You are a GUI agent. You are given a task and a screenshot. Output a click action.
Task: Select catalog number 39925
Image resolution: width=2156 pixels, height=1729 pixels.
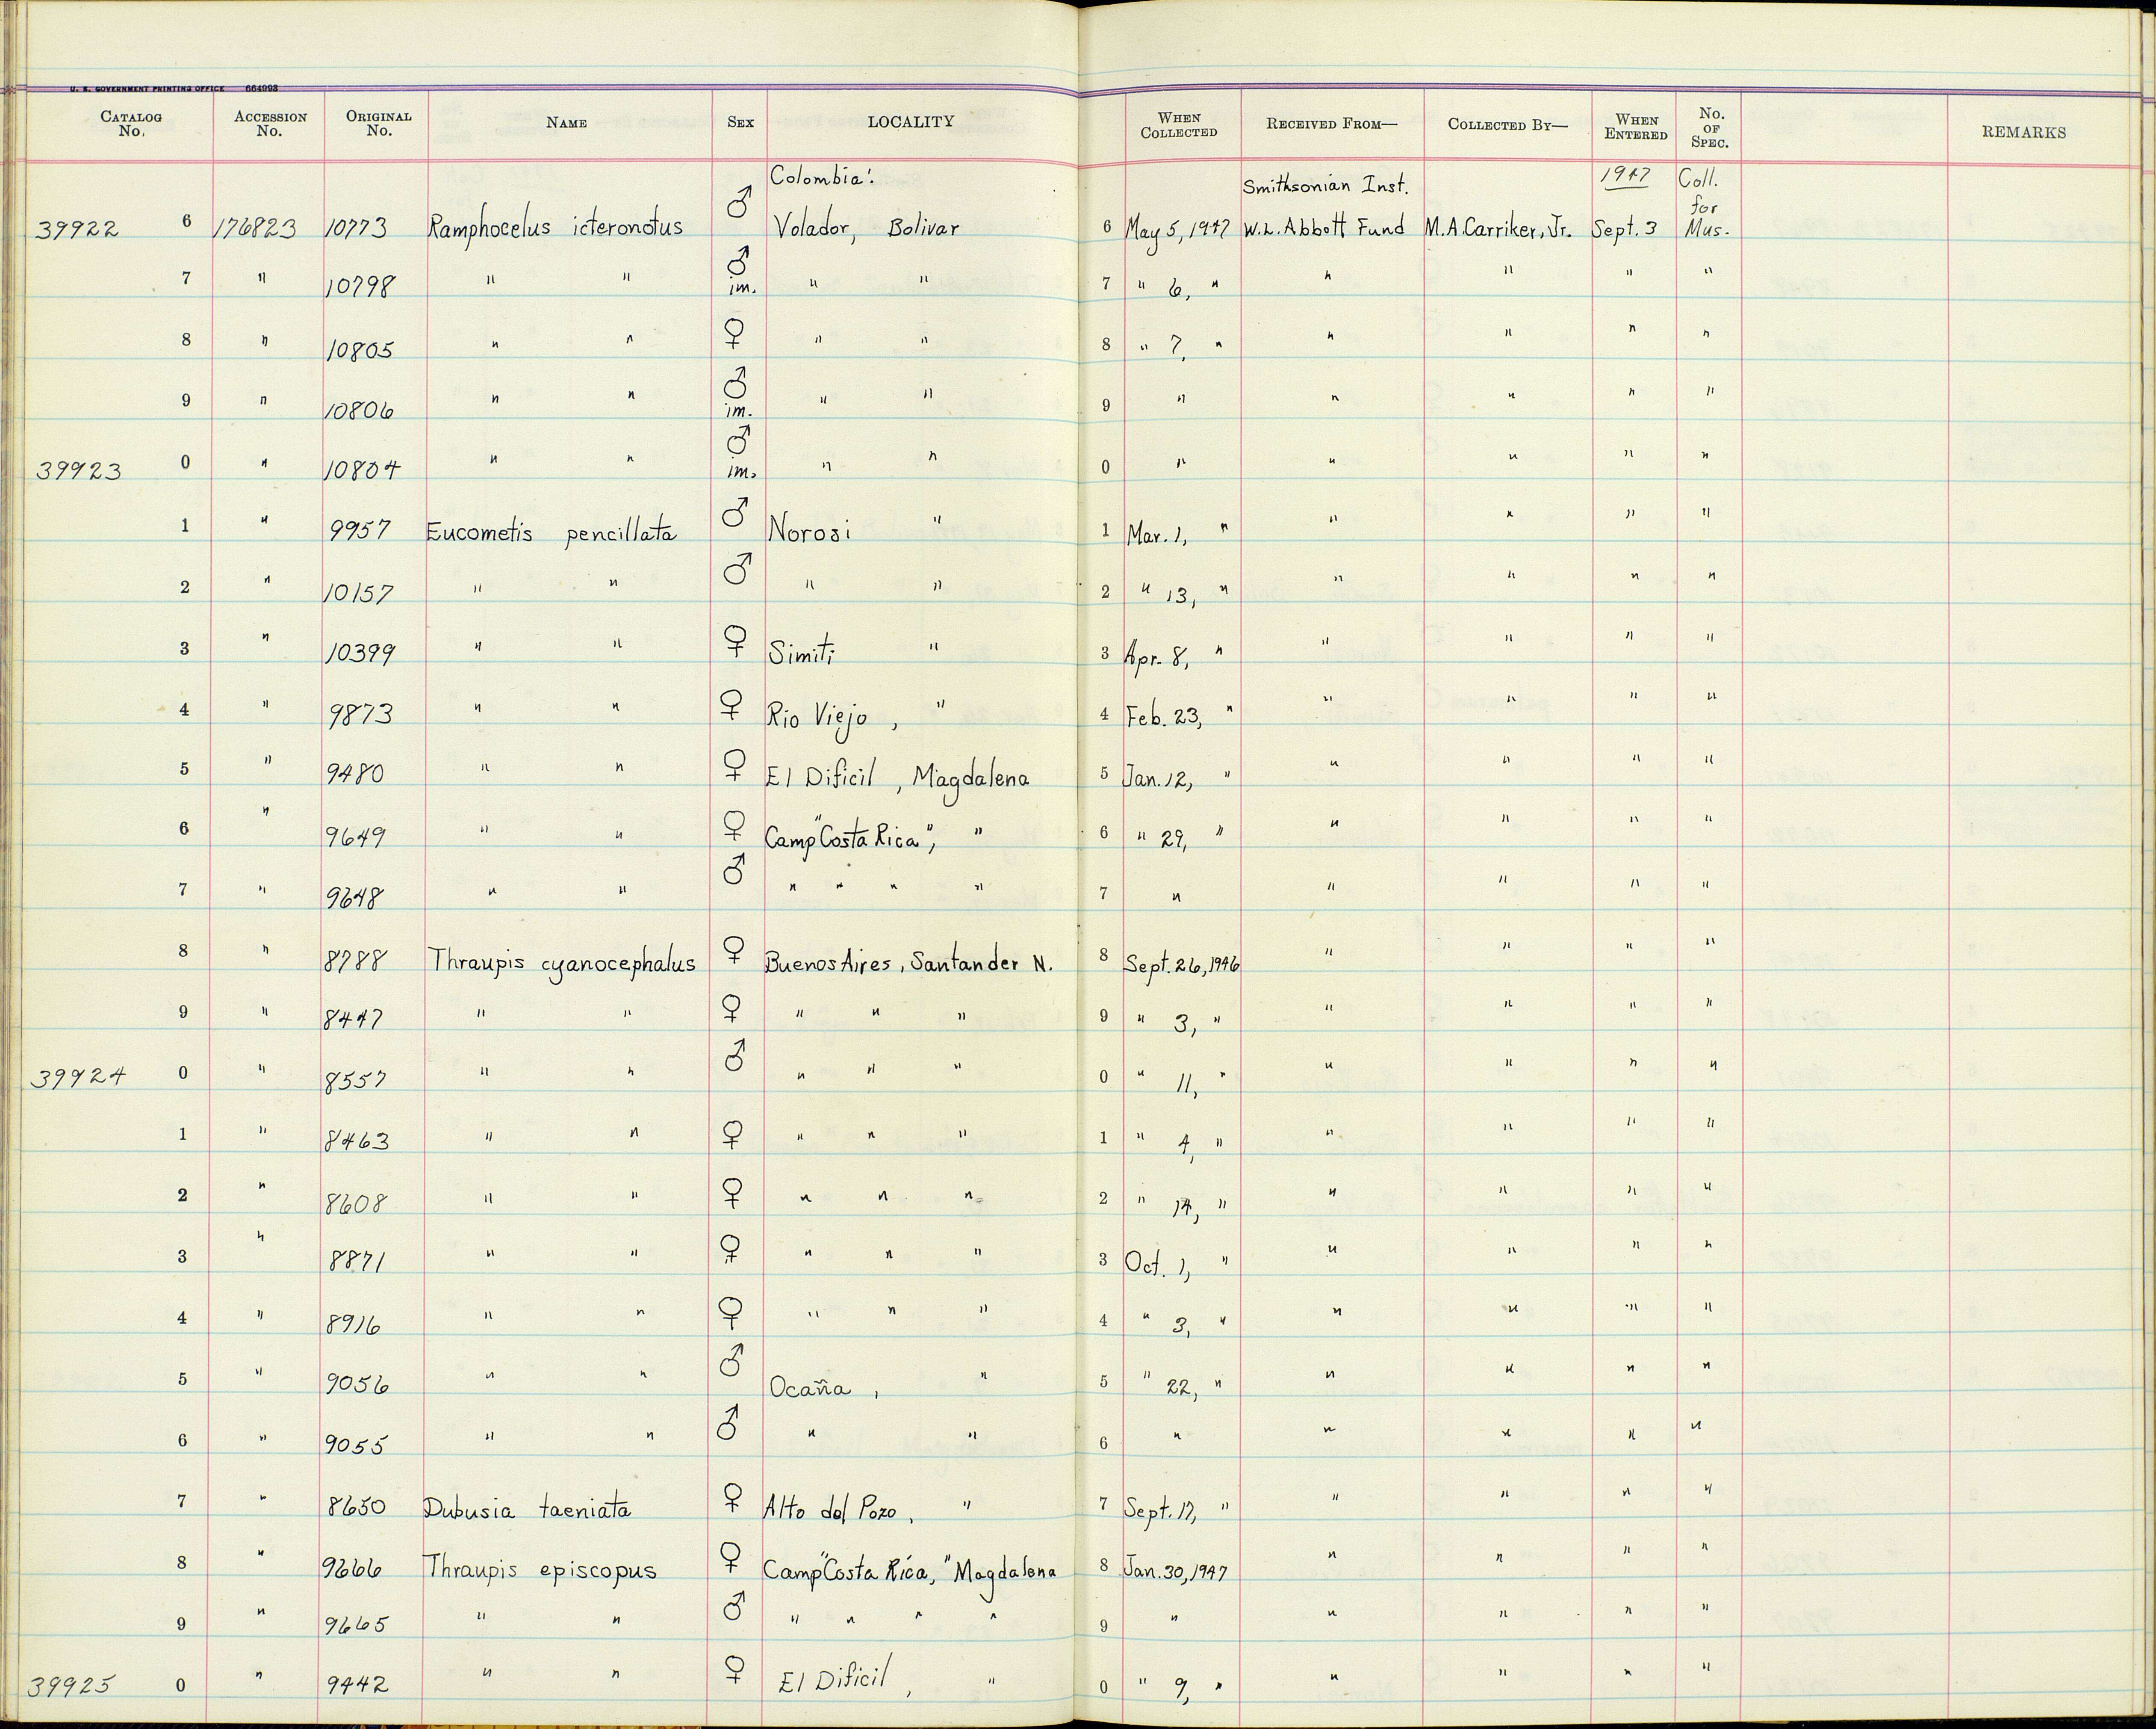[71, 1688]
